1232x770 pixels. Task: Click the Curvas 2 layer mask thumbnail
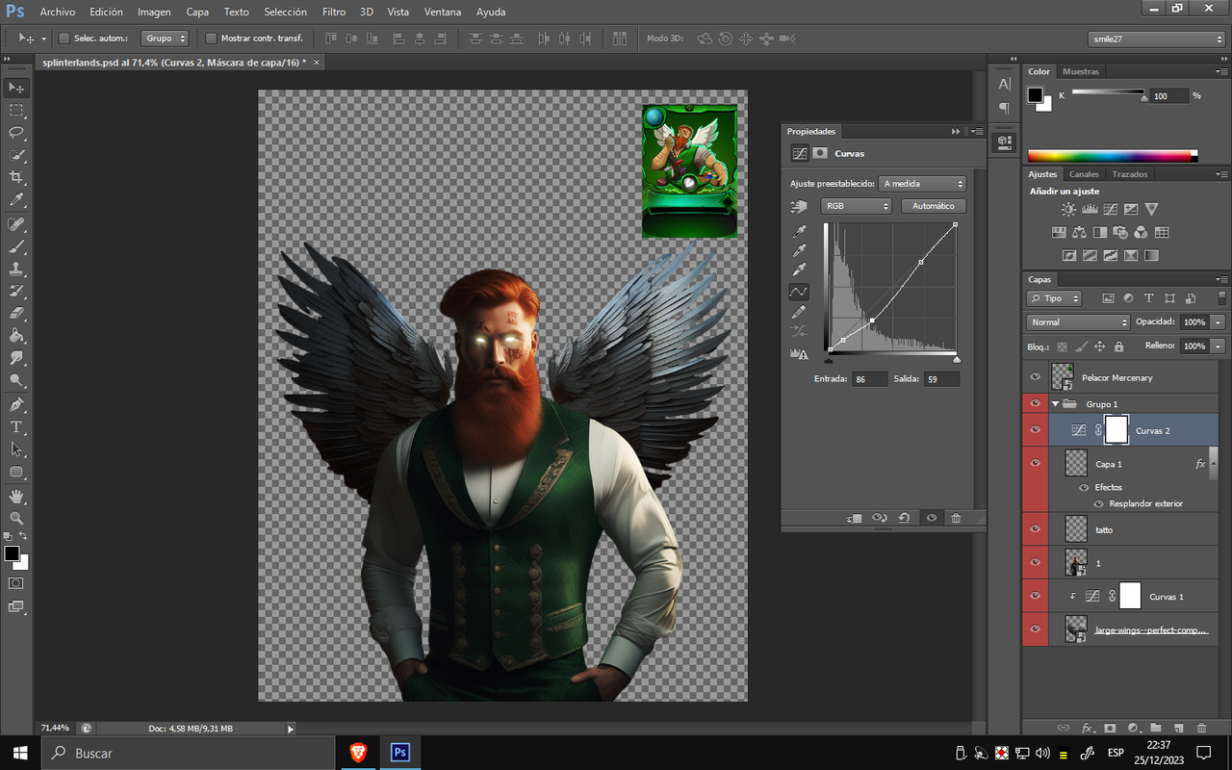[x=1116, y=430]
